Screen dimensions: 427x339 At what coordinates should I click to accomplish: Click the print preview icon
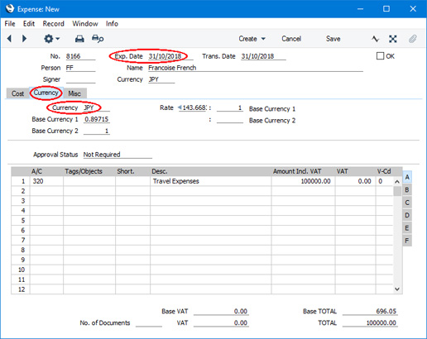98,39
